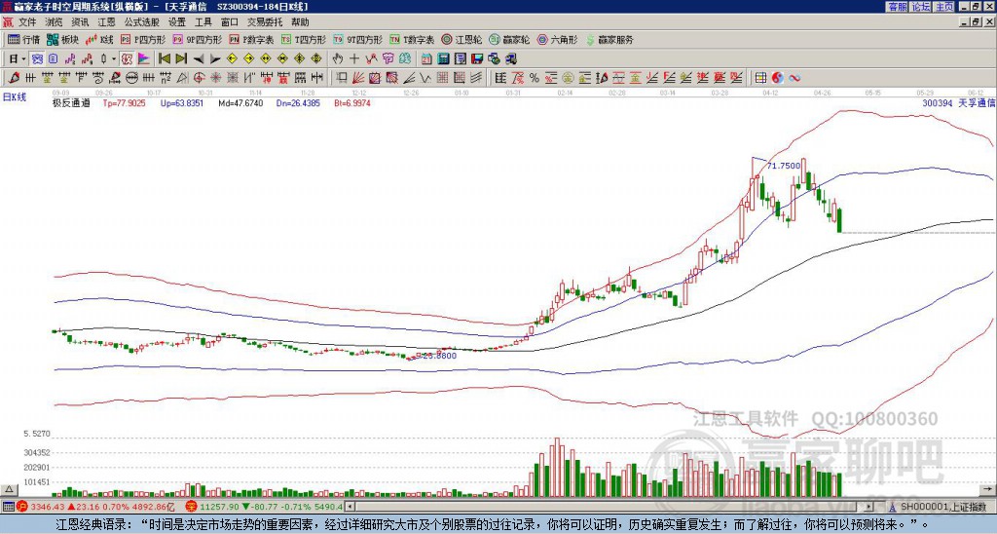Click the black right arrow icon
997x534 pixels.
pyautogui.click(x=215, y=58)
